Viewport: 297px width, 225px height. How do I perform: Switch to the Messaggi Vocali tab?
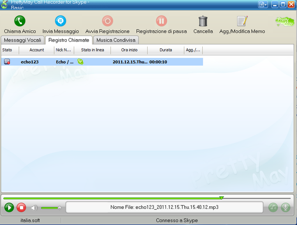tap(23, 40)
